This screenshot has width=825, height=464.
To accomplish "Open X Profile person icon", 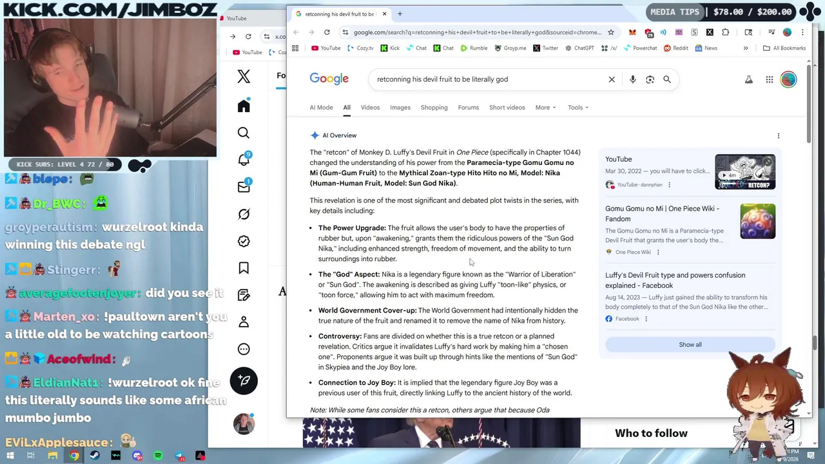I will click(244, 322).
